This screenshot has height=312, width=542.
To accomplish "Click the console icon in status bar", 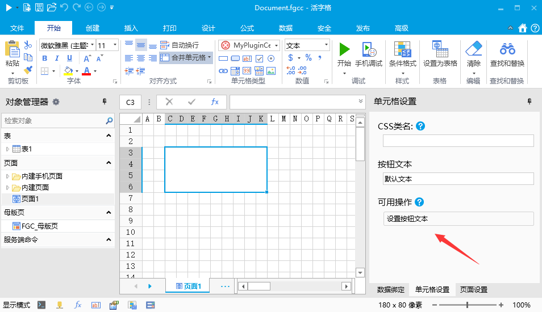I will click(x=41, y=305).
